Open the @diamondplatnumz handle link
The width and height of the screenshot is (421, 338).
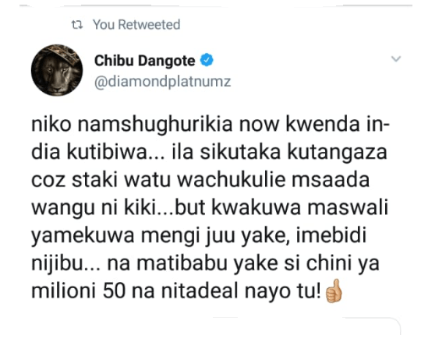[x=163, y=82]
